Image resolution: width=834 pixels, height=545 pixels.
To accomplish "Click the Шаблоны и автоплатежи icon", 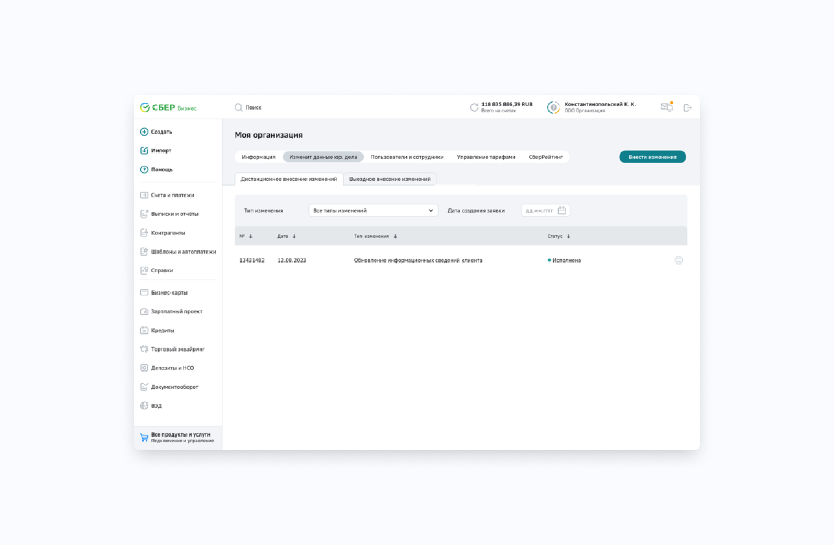I will [x=144, y=252].
